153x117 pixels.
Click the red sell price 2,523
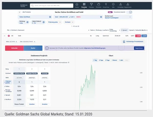pyautogui.click(x=138, y=36)
